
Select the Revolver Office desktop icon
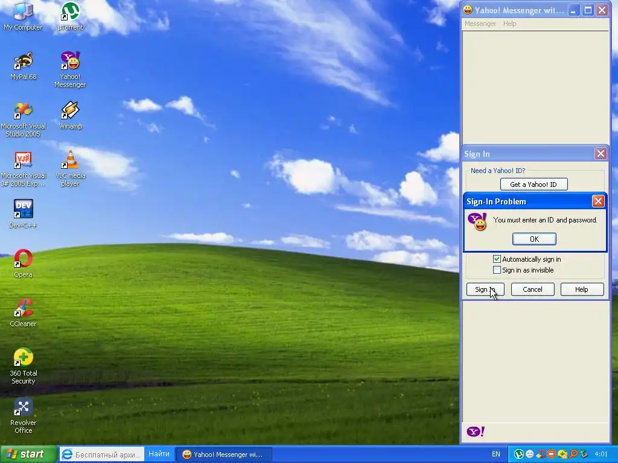click(23, 416)
